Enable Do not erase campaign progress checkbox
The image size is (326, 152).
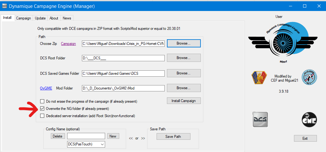[42, 101]
